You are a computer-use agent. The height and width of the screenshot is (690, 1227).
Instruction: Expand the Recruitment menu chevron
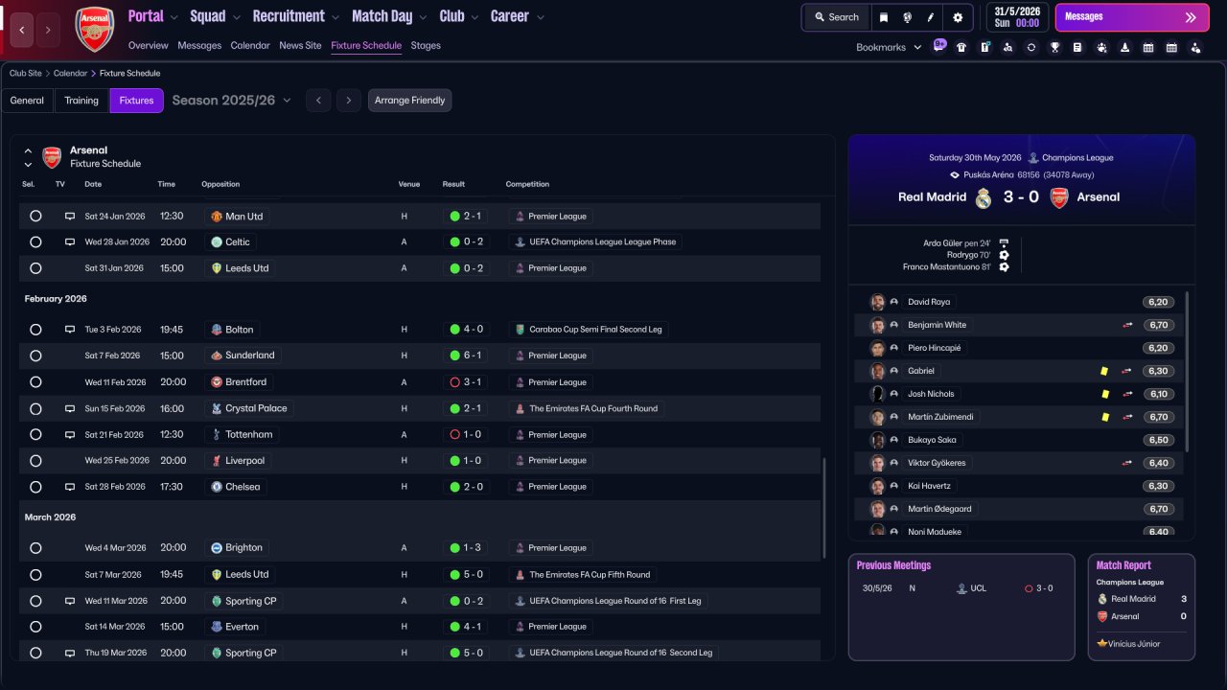pyautogui.click(x=335, y=17)
